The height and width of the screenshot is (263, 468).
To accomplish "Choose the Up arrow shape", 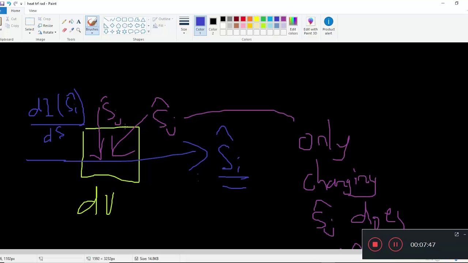I will [143, 26].
